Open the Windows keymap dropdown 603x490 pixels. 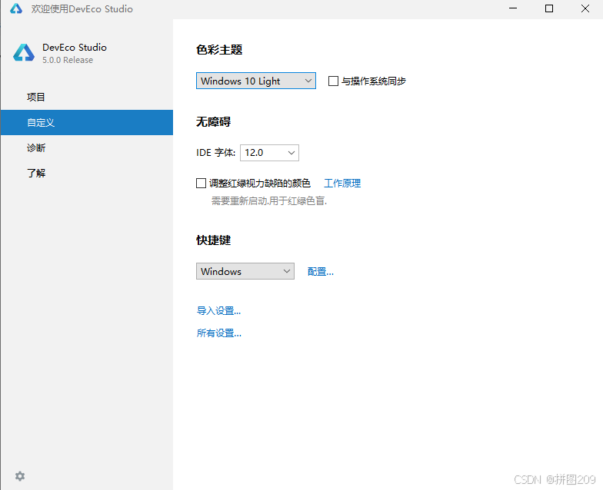click(245, 271)
